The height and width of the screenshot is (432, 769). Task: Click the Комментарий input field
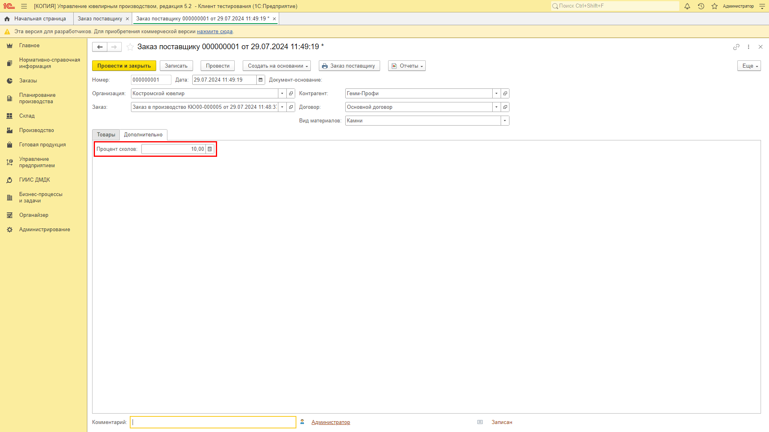pos(213,422)
